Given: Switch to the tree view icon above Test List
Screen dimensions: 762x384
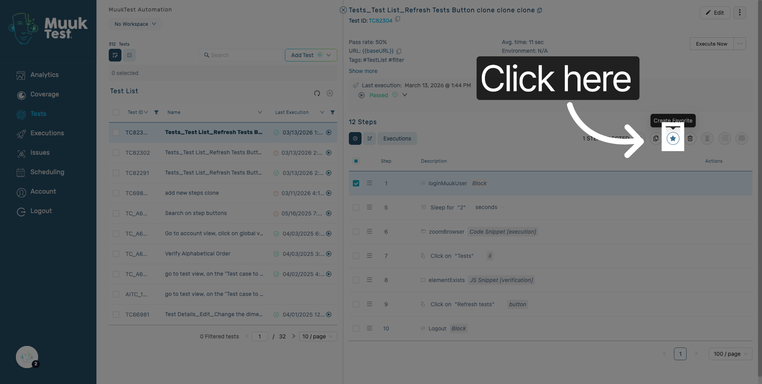Looking at the screenshot, I should 115,55.
